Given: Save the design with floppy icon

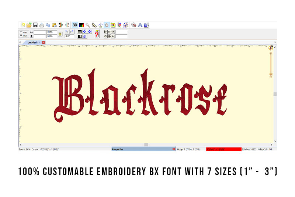Looking at the screenshot, I should coord(35,25).
